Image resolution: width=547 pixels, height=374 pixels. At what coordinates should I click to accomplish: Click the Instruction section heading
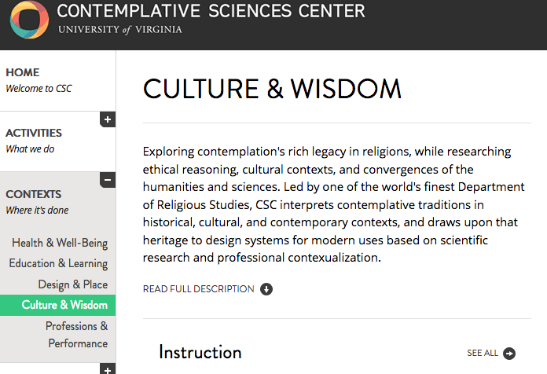200,352
